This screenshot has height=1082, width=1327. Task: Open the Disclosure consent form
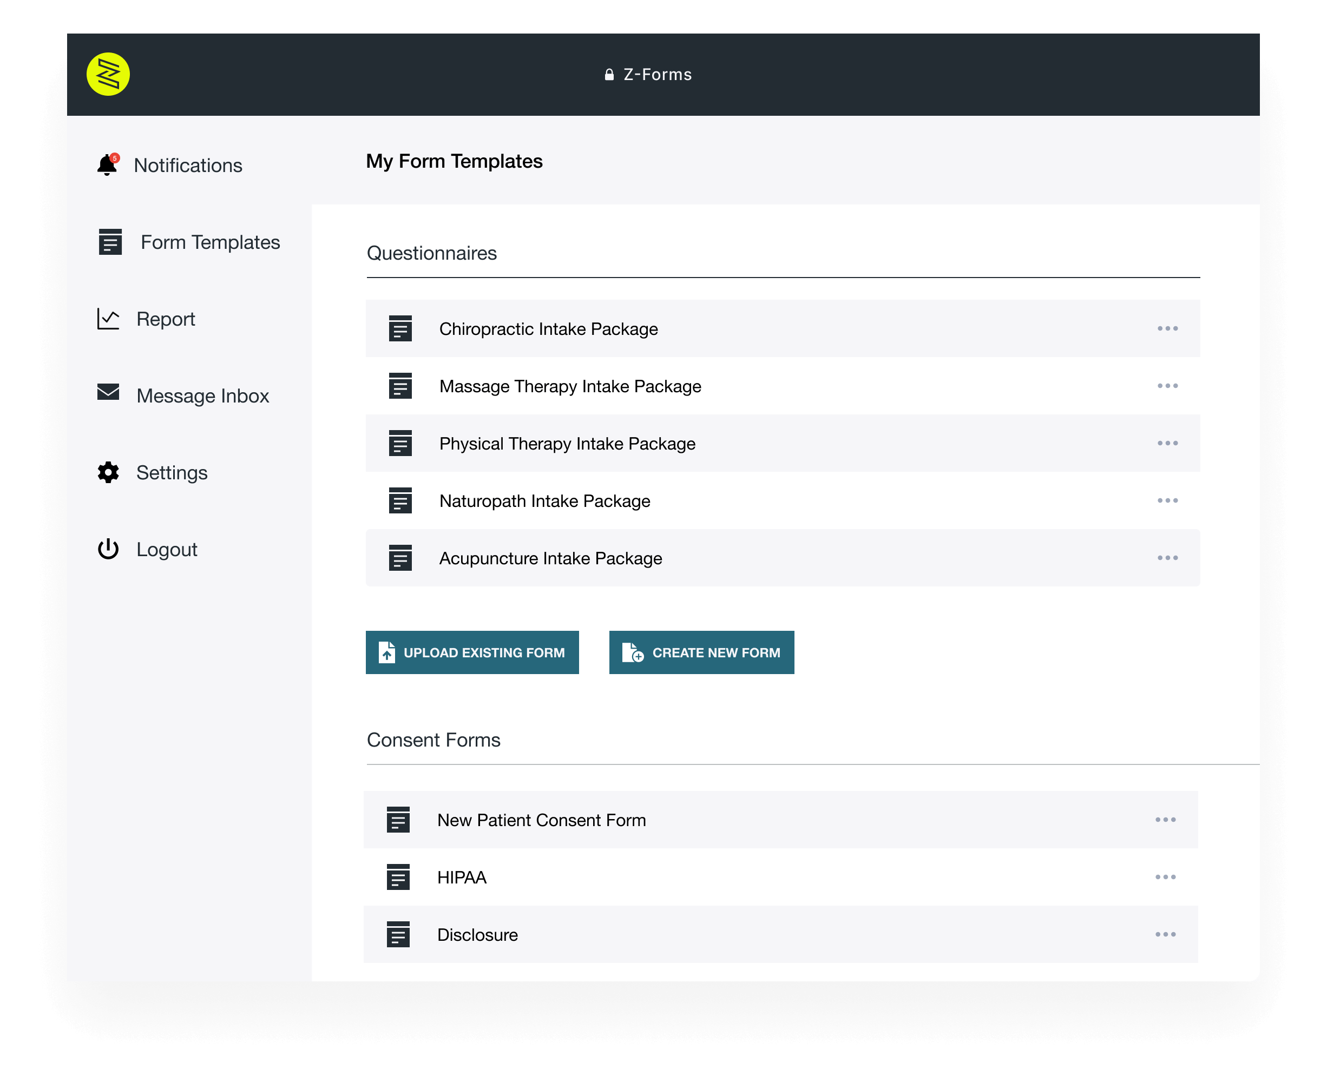478,934
